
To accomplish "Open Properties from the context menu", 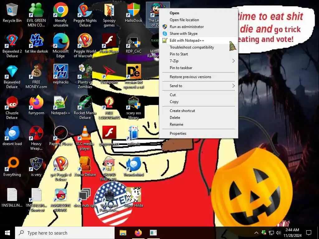I will pos(198,134).
